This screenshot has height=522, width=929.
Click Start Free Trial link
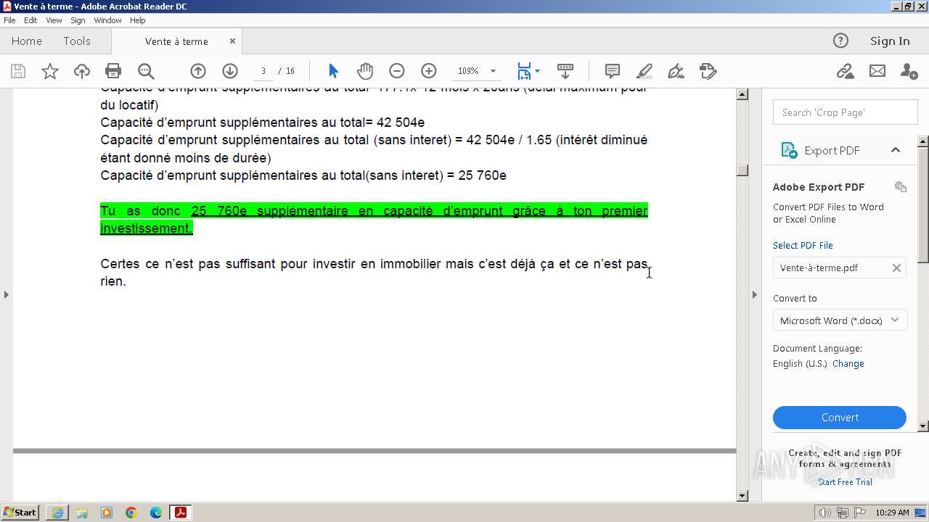point(845,482)
